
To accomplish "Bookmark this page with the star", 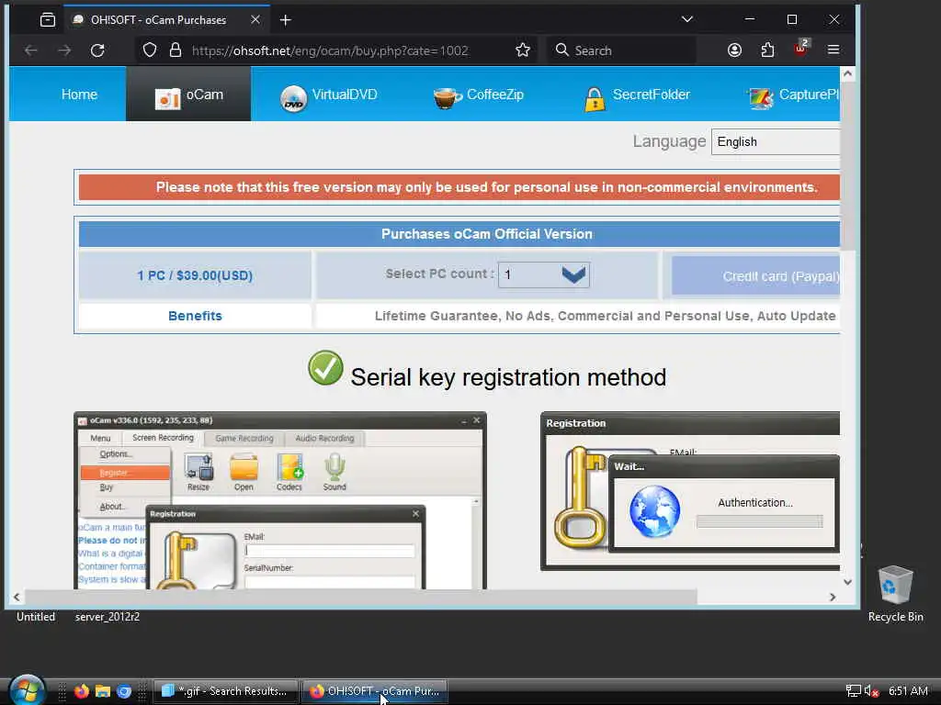I will 523,50.
